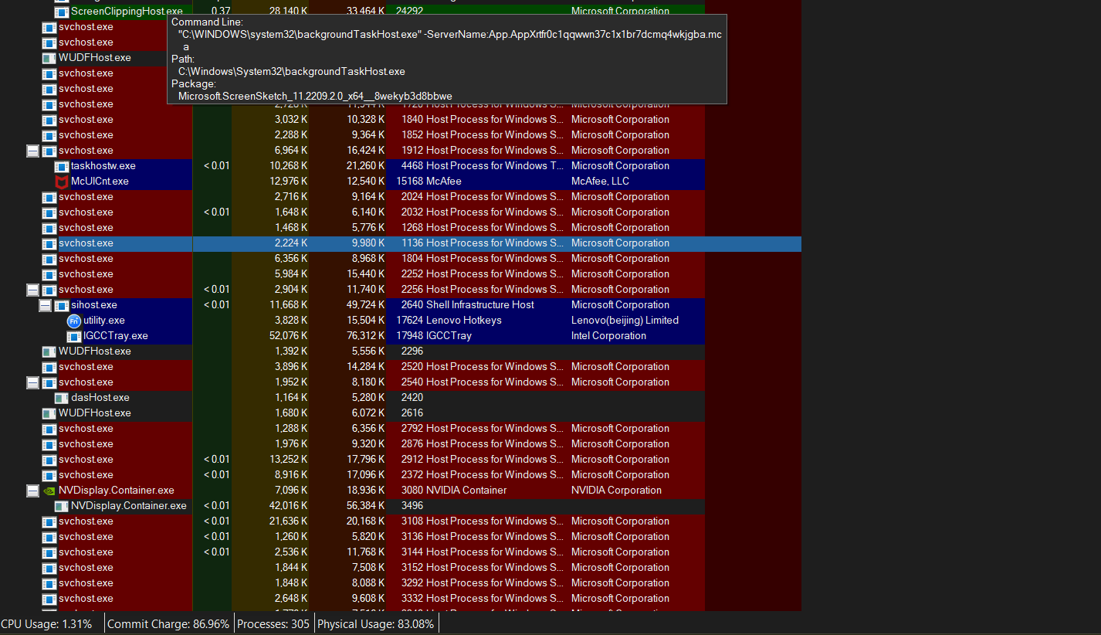Select the sihost.exe process name

[x=94, y=305]
